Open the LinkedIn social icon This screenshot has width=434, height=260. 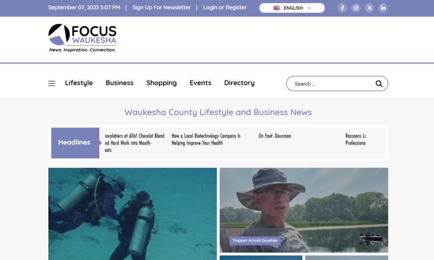383,8
